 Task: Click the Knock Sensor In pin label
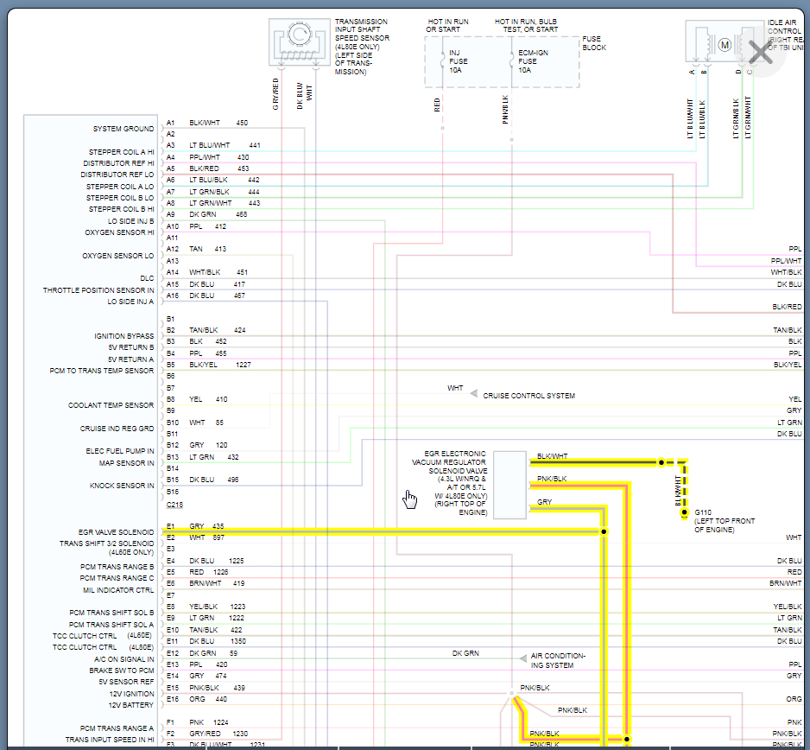click(122, 486)
